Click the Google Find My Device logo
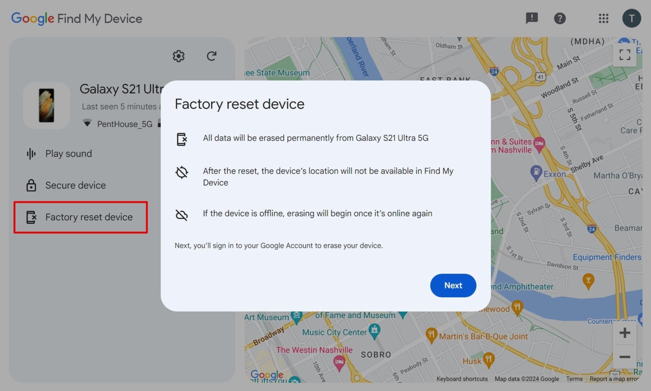Screen dimensions: 651x391 coord(77,18)
